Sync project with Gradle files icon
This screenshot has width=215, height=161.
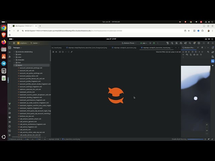[185, 43]
